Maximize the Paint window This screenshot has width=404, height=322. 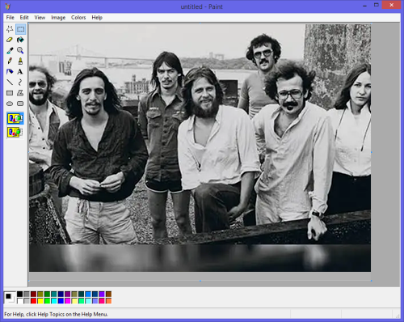coord(377,5)
